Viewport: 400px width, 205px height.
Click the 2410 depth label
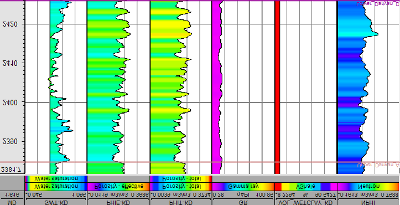(x=10, y=63)
